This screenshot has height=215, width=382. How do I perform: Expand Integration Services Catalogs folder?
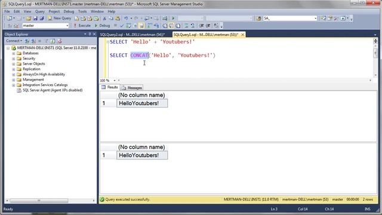[x=14, y=85]
